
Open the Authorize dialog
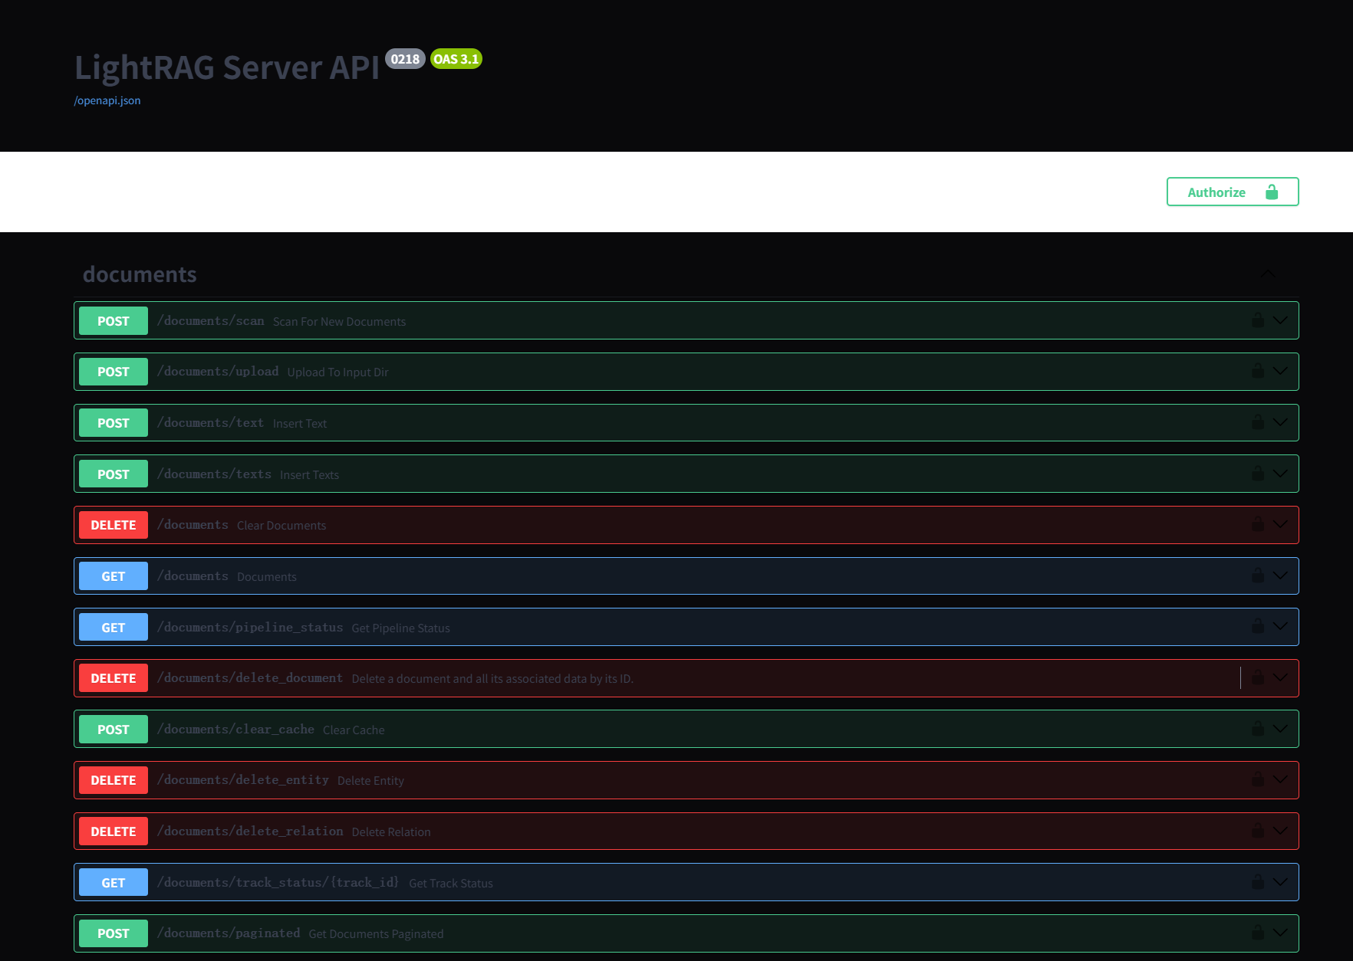pos(1232,192)
